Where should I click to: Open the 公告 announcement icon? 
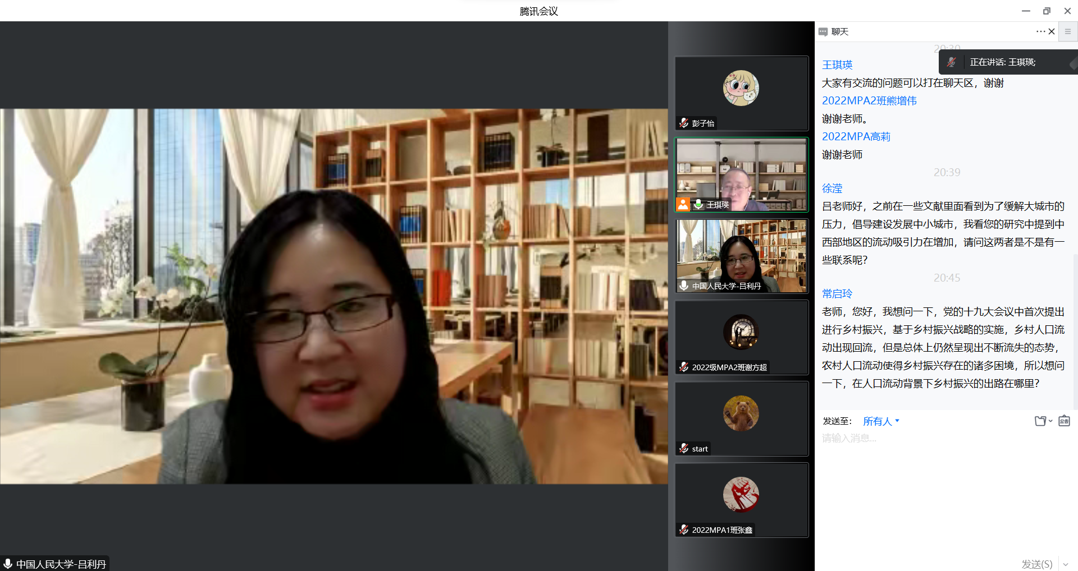1064,421
